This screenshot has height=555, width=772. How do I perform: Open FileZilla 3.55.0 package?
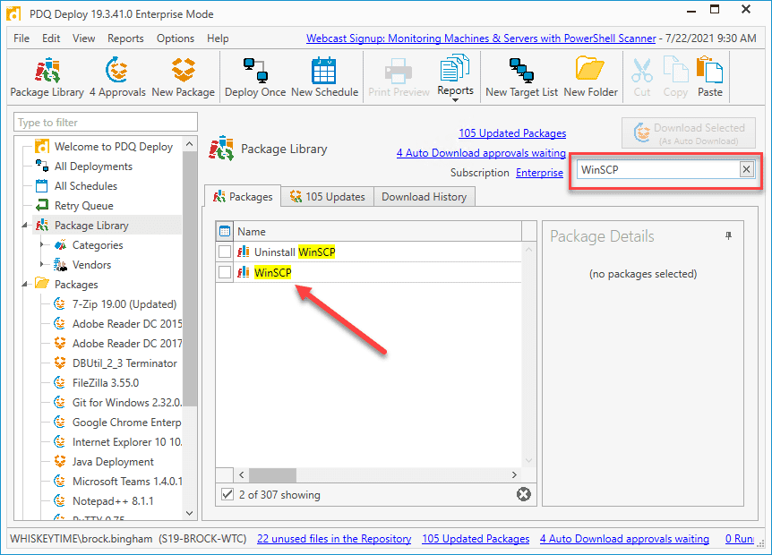pos(106,383)
